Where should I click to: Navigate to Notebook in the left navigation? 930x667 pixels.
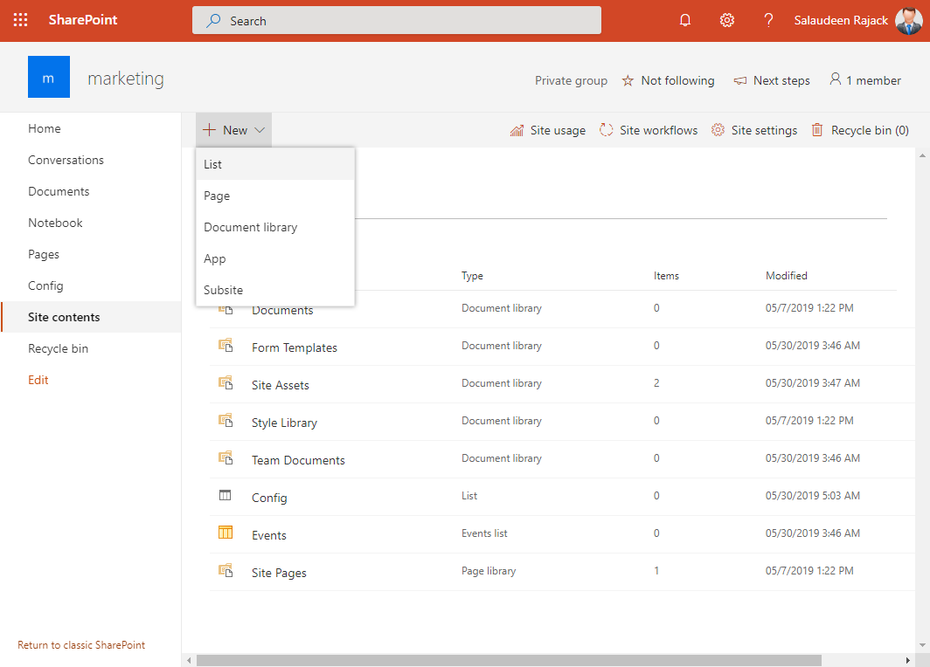coord(55,222)
